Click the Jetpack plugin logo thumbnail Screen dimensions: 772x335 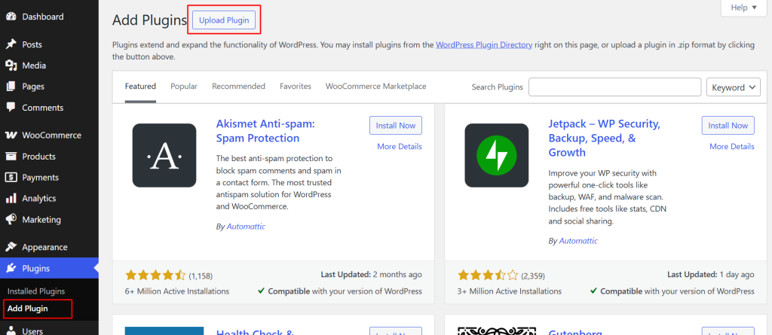[497, 155]
